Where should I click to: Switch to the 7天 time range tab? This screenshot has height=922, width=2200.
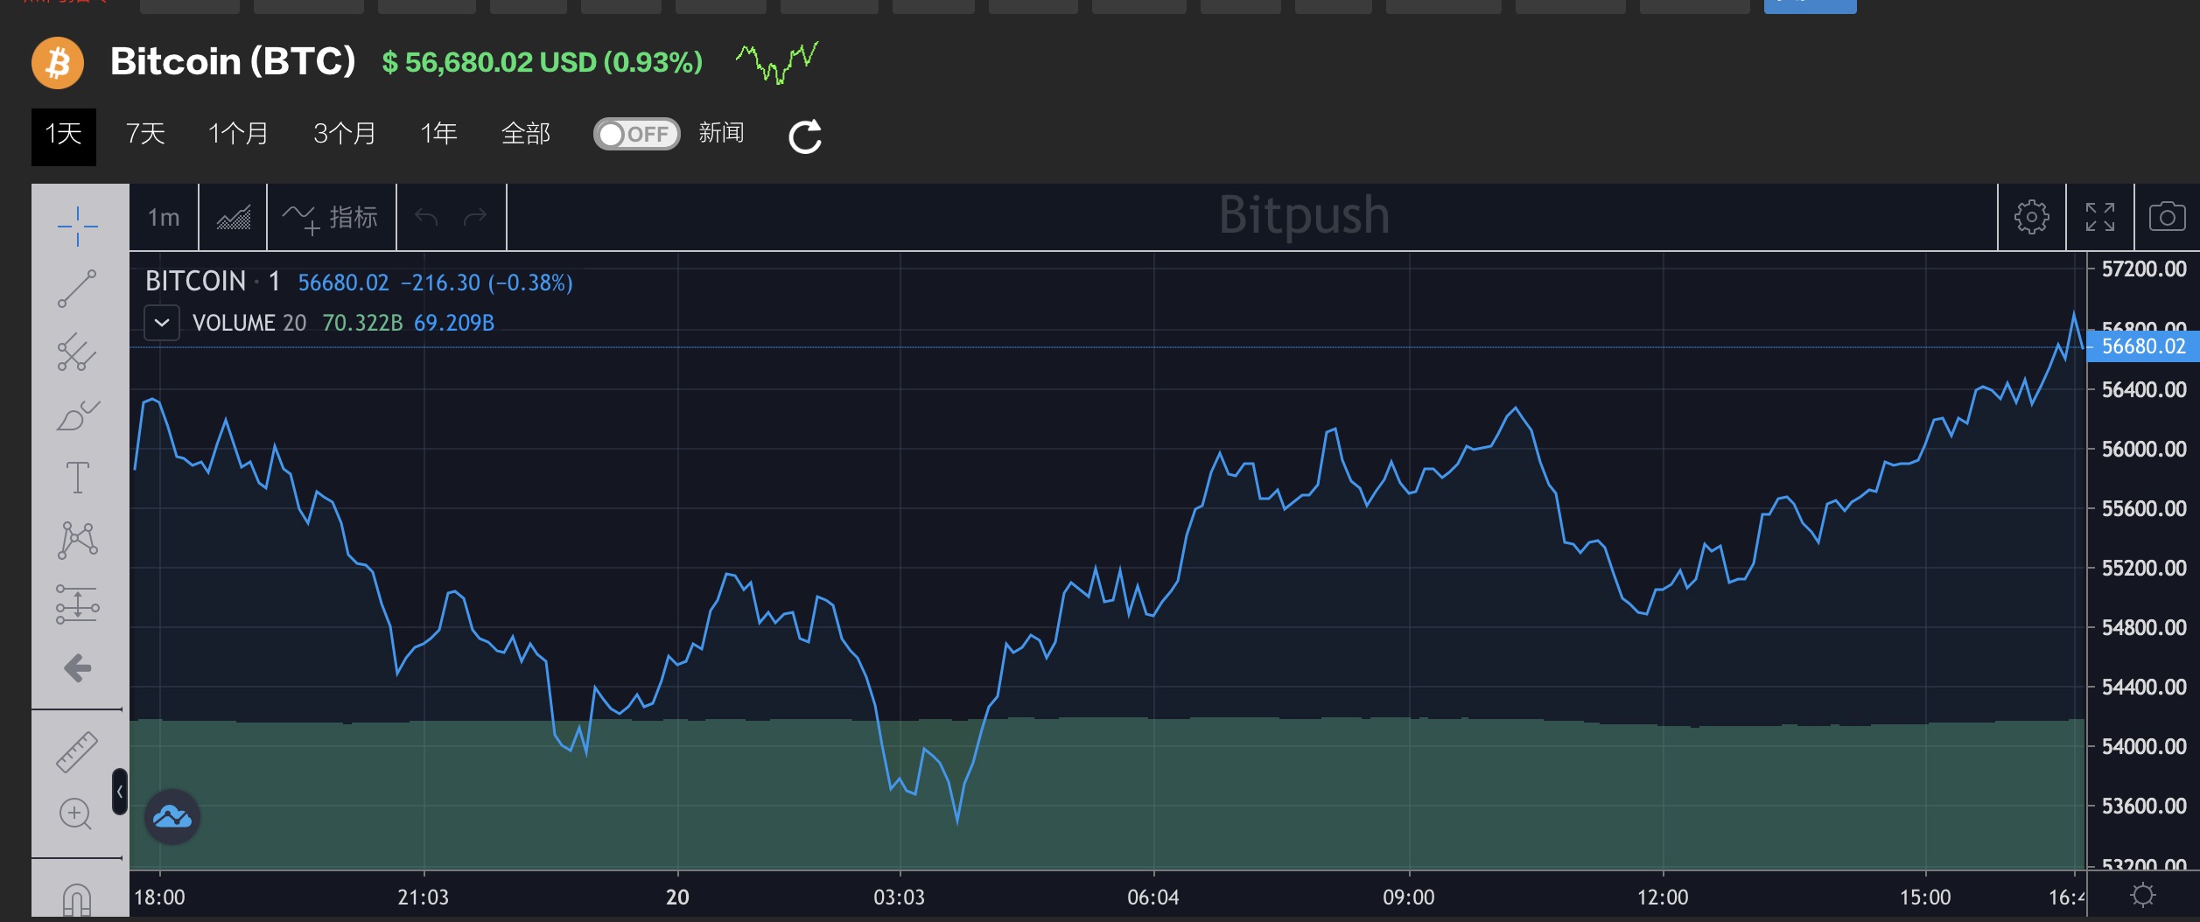coord(145,134)
